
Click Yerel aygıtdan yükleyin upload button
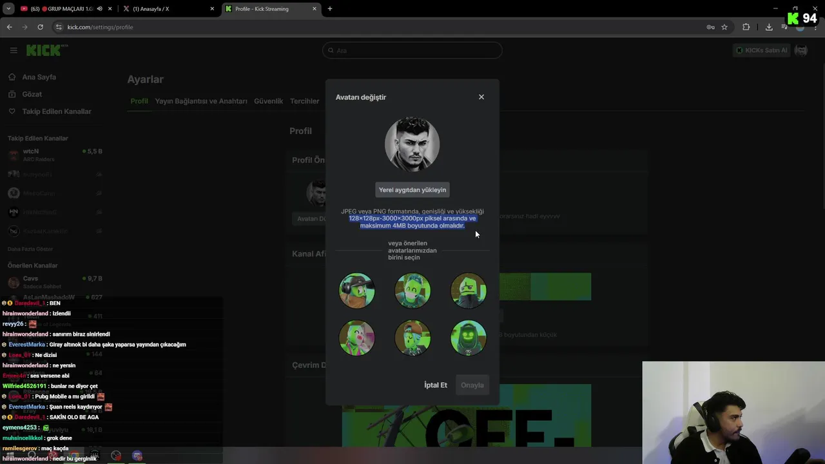pyautogui.click(x=412, y=189)
